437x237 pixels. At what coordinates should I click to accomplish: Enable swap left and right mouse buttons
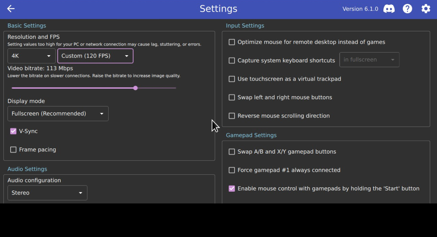231,97
